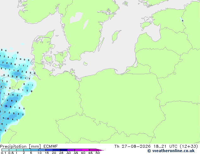Click the legend label '30'

click(68, 153)
